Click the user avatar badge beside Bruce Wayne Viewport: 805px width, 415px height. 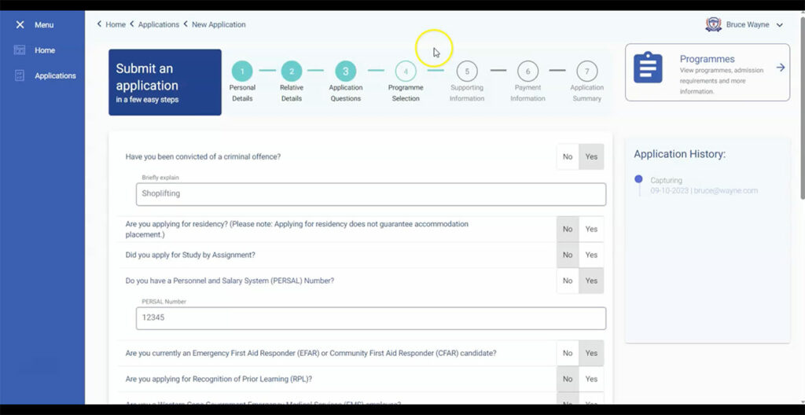[713, 25]
